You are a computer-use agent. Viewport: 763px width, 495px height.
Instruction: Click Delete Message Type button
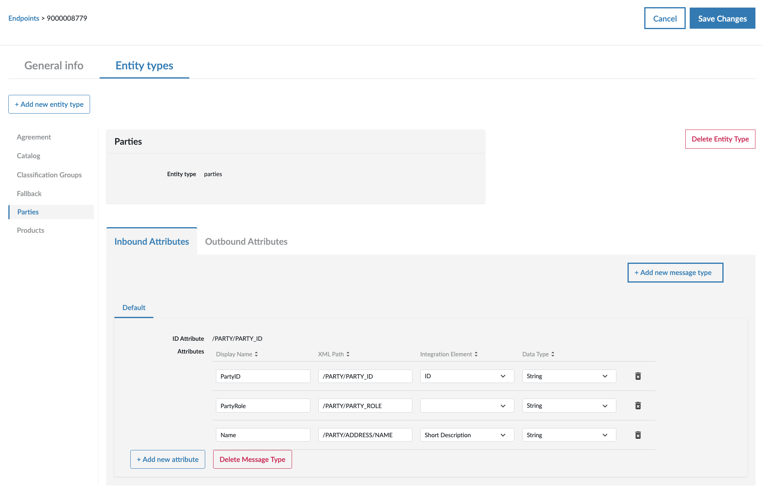(x=253, y=460)
